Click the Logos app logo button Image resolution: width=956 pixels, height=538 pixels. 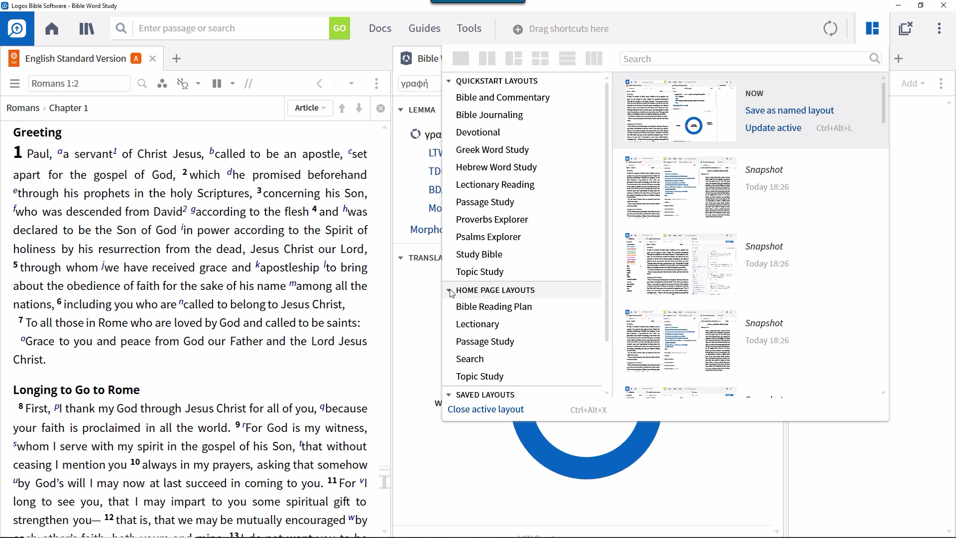click(x=17, y=29)
